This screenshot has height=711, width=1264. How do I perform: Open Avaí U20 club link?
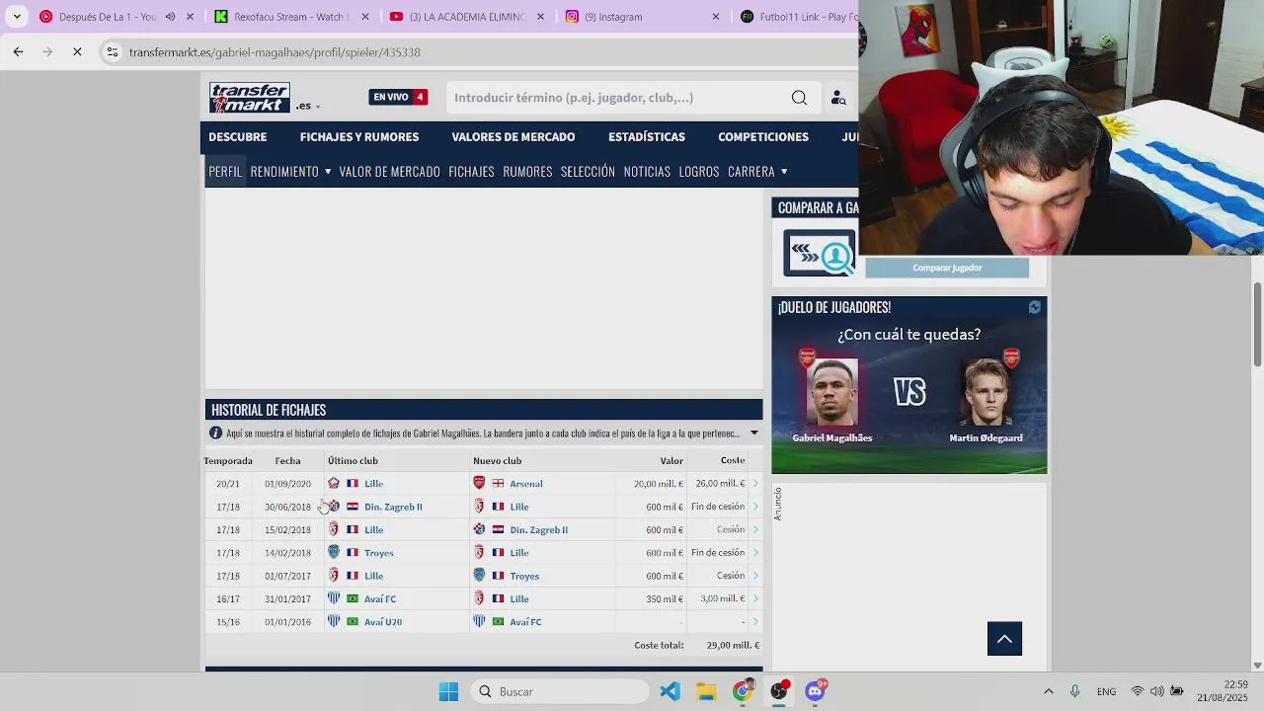point(383,622)
